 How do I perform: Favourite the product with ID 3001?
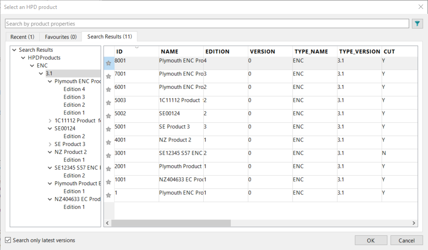tap(108, 156)
